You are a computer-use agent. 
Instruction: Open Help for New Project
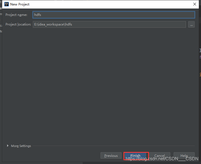tap(184, 156)
